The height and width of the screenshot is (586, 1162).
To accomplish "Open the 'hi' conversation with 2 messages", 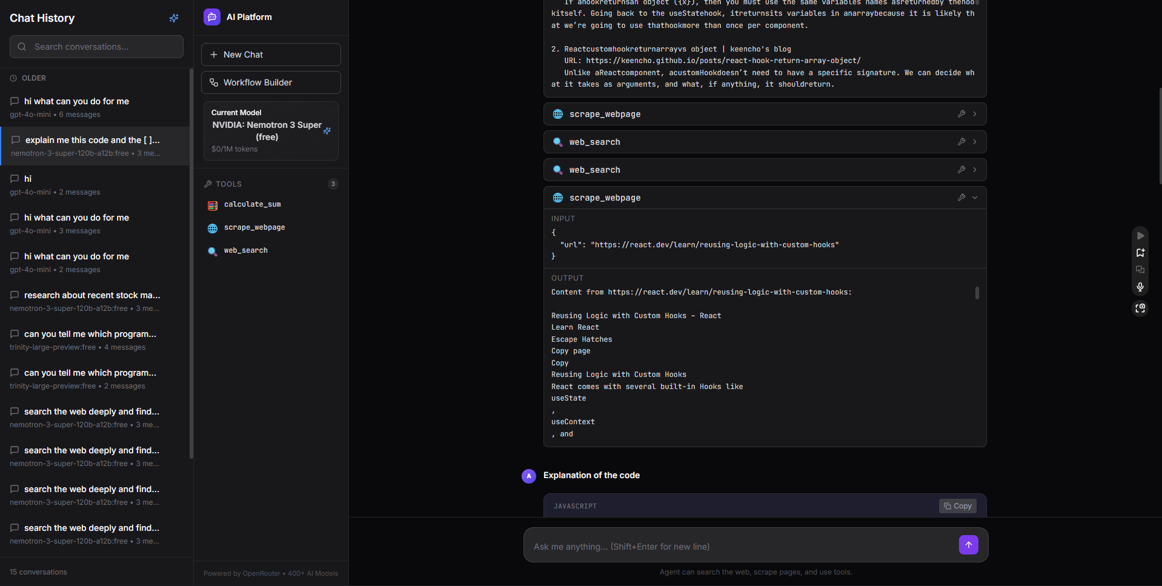I will coord(95,185).
